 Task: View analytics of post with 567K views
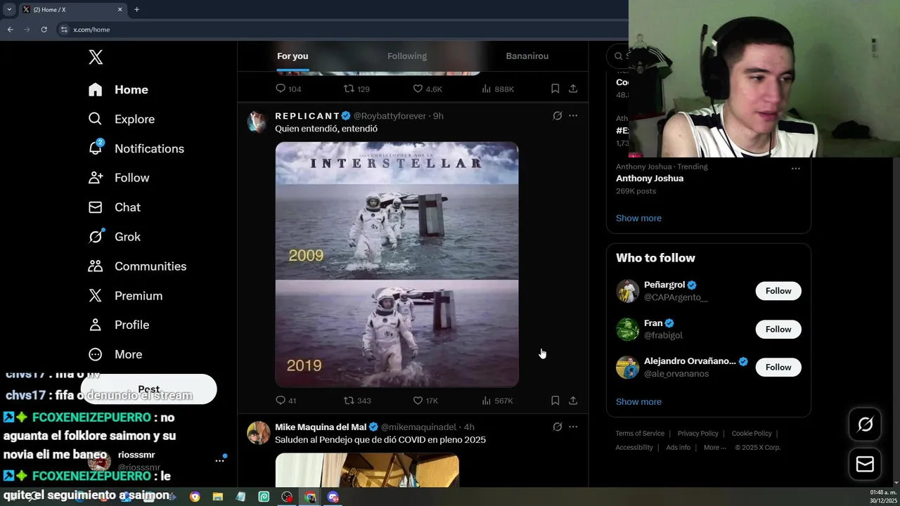[497, 401]
